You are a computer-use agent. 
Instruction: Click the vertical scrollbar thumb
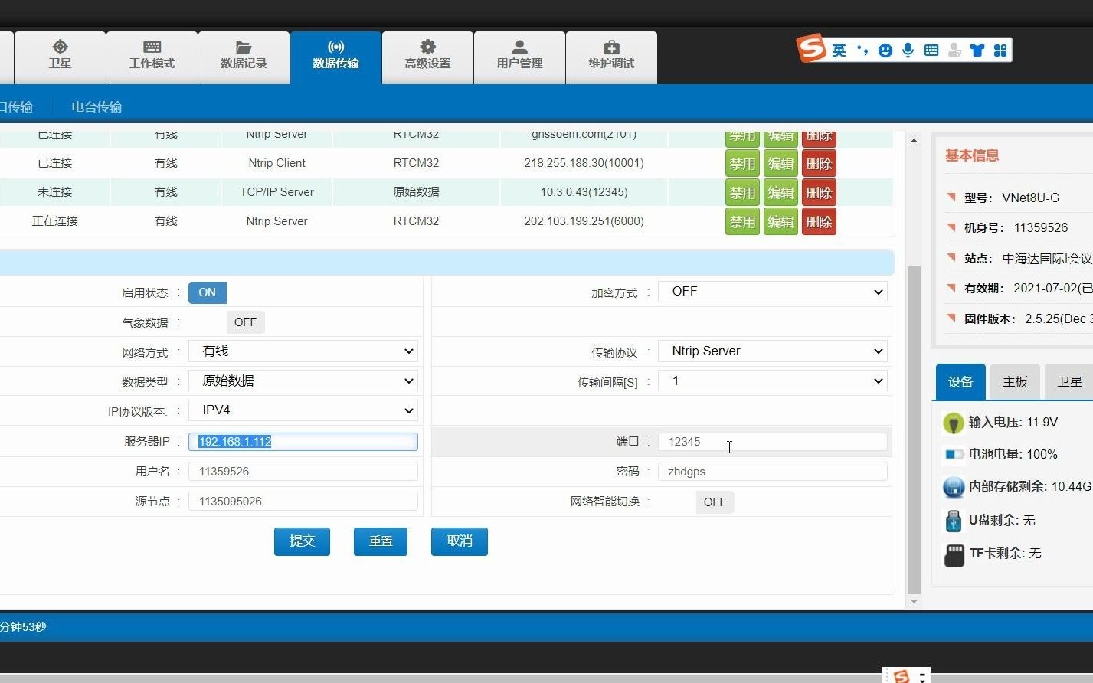coord(914,430)
